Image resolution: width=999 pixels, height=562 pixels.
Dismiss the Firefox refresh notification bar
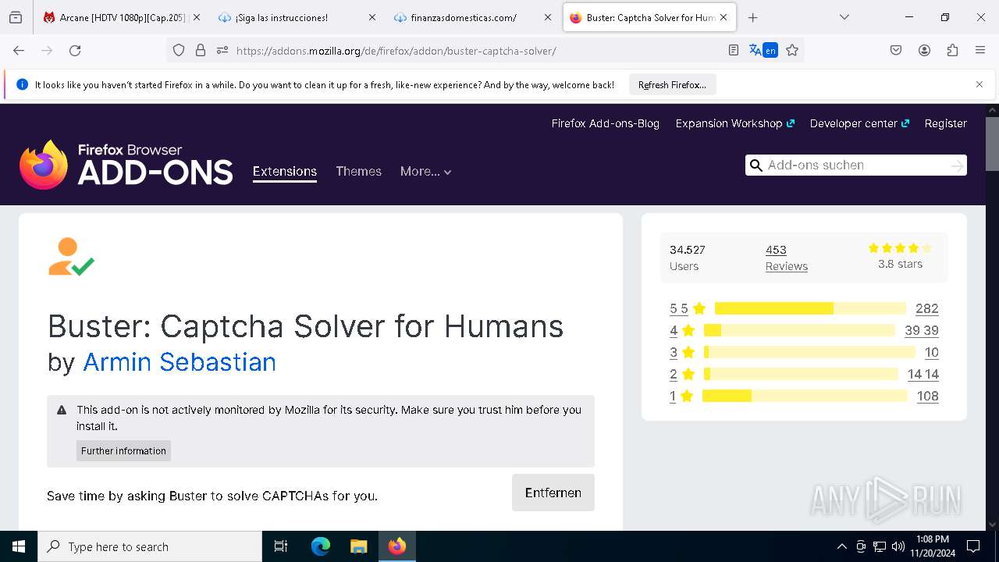point(979,84)
